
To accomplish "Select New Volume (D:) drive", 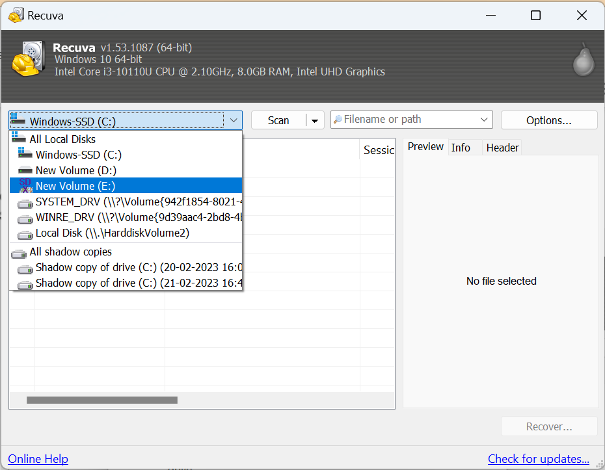I will 126,170.
